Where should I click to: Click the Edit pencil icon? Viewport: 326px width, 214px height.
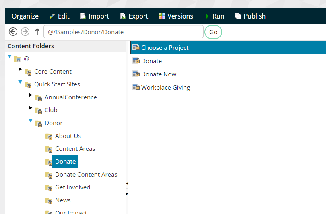52,16
